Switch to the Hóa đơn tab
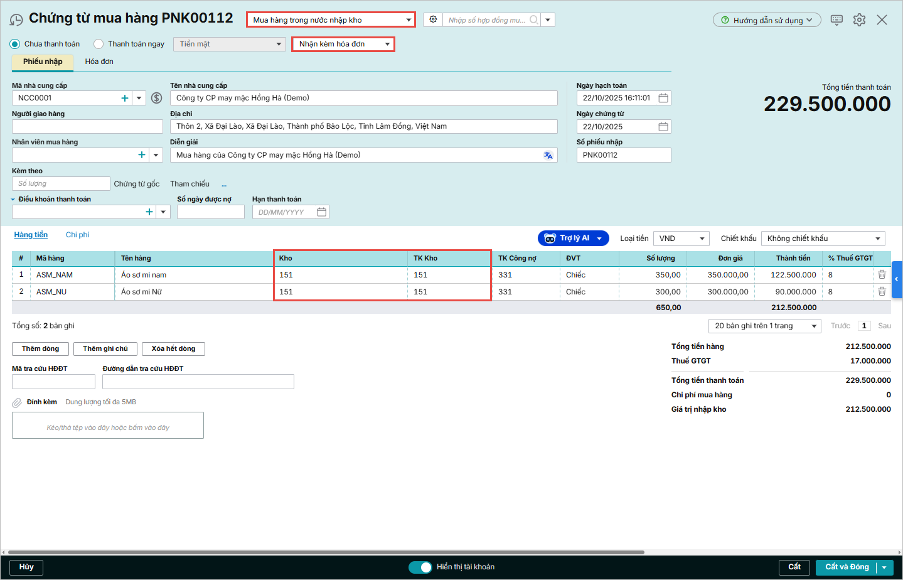 99,62
